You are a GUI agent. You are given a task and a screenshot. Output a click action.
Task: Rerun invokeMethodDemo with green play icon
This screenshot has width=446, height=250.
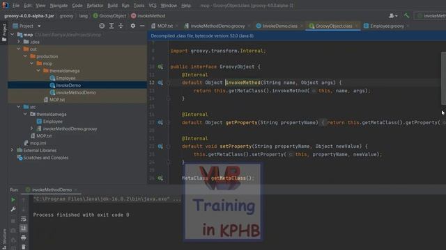(x=13, y=200)
